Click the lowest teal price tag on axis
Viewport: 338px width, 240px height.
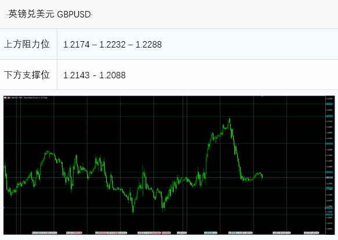(x=329, y=214)
